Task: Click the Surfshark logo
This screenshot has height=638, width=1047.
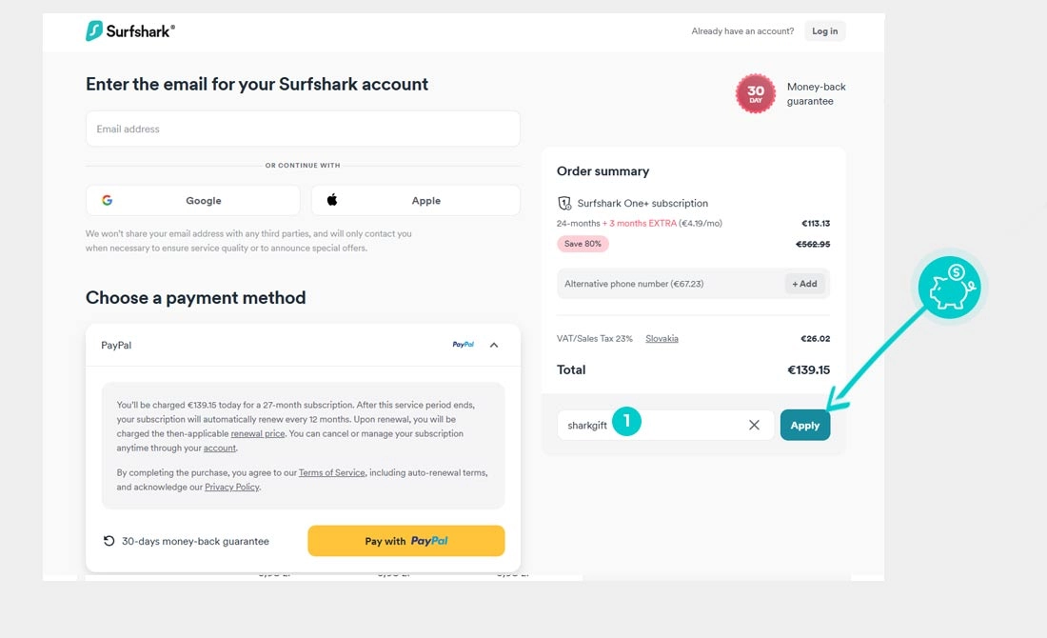Action: [130, 31]
